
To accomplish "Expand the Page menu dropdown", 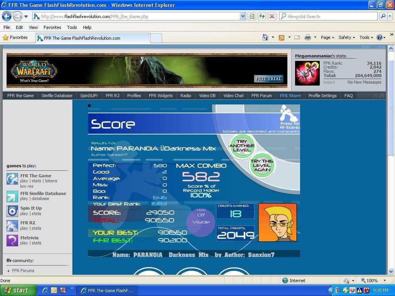I will [x=327, y=37].
